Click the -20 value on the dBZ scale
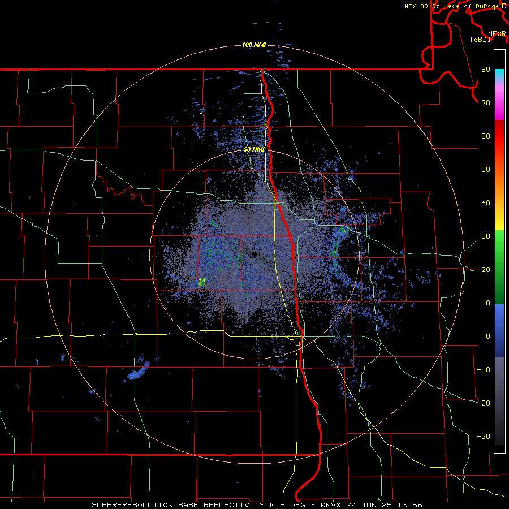Image resolution: width=509 pixels, height=509 pixels. (x=484, y=403)
